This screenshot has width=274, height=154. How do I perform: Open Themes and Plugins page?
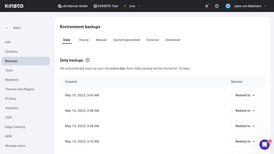click(20, 89)
